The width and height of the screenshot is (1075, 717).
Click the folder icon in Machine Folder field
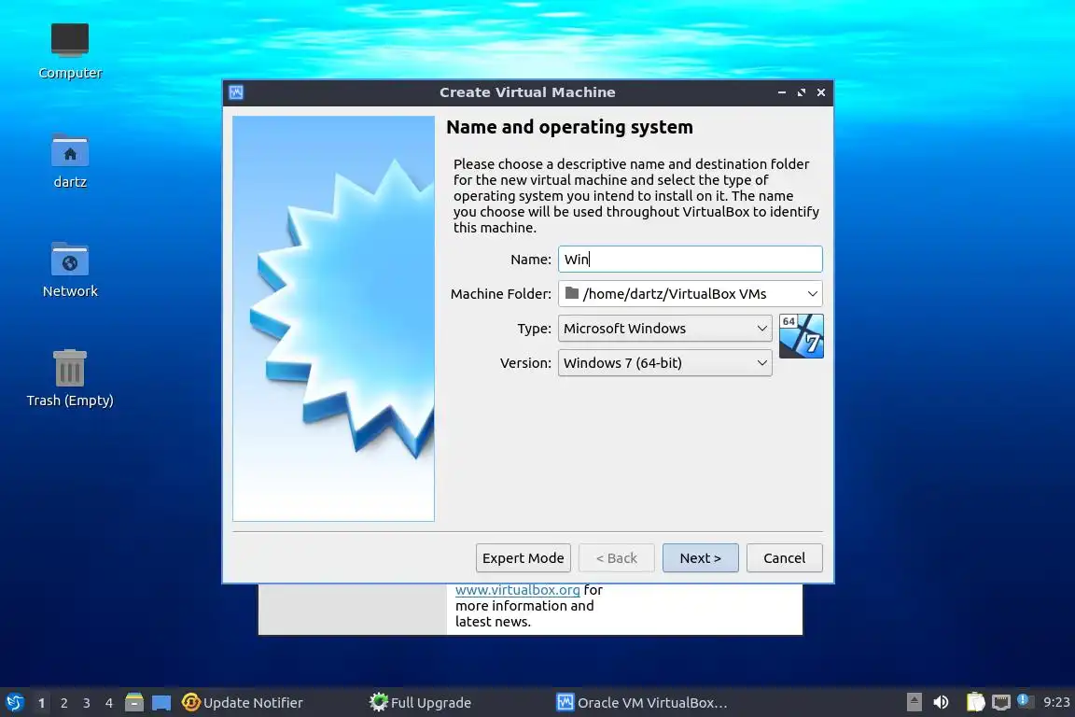(572, 293)
